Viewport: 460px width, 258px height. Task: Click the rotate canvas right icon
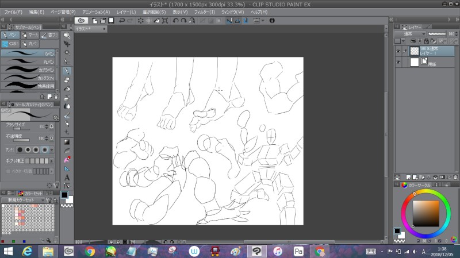click(184, 21)
